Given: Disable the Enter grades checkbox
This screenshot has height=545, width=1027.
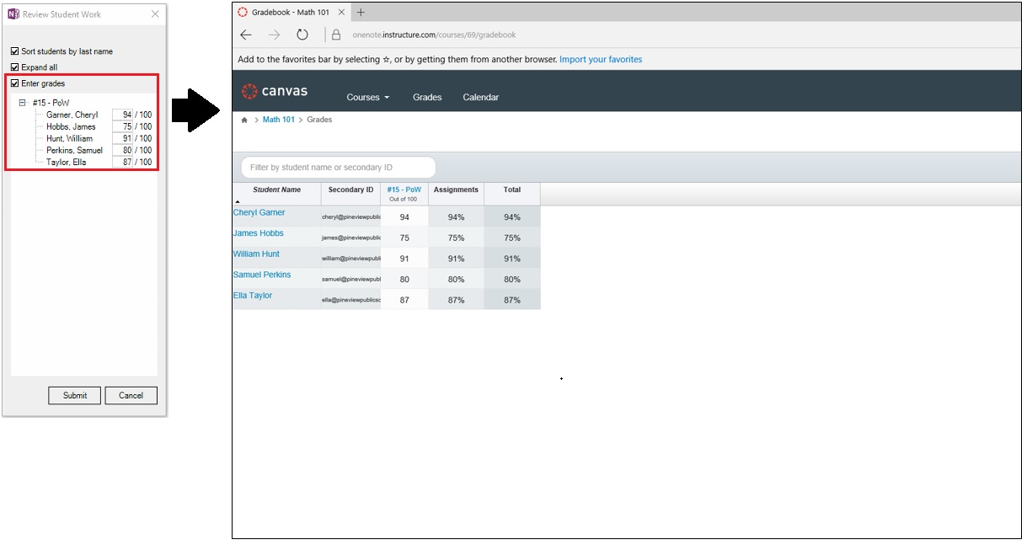Looking at the screenshot, I should pos(15,83).
